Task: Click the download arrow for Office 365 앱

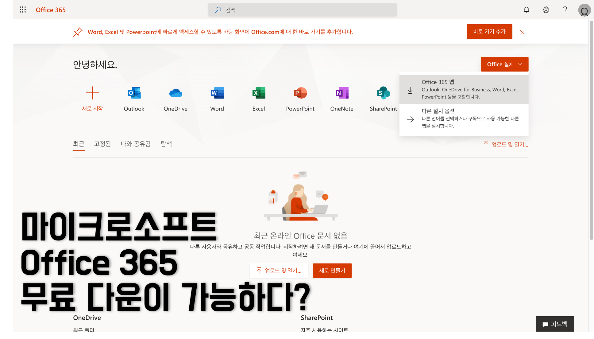Action: pyautogui.click(x=410, y=90)
